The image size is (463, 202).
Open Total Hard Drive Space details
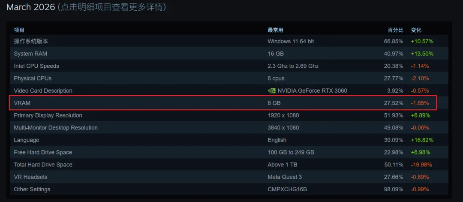(229, 165)
